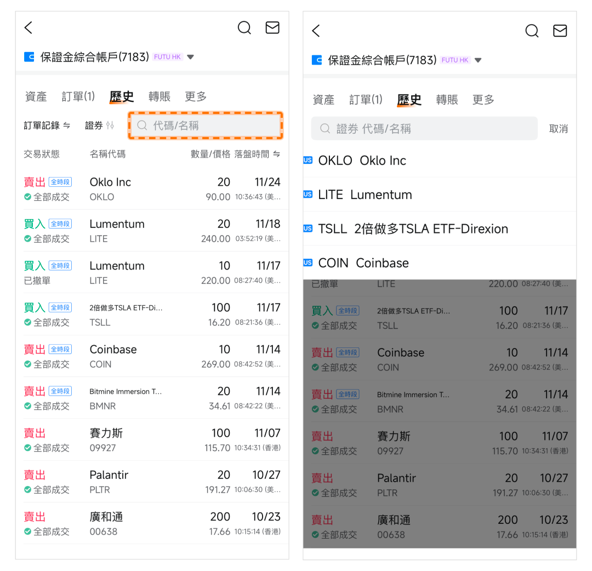Image resolution: width=592 pixels, height=571 pixels.
Task: Click the 證券 filter icon
Action: coord(110,125)
